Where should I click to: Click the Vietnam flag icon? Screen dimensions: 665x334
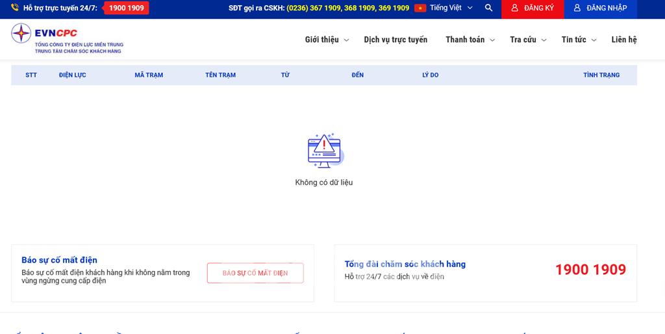coord(420,8)
